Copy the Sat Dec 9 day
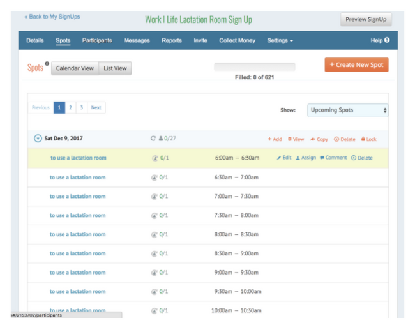Viewport: 415px width, 325px height. pos(319,139)
